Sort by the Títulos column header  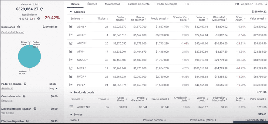pyautogui.click(x=102, y=19)
